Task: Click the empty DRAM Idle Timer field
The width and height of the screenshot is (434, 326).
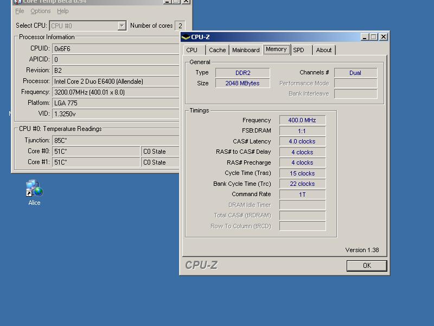Action: (302, 205)
